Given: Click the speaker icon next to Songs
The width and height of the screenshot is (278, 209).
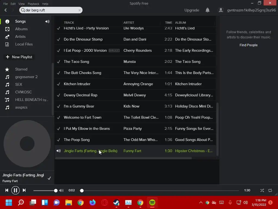Looking at the screenshot, I should click(47, 21).
